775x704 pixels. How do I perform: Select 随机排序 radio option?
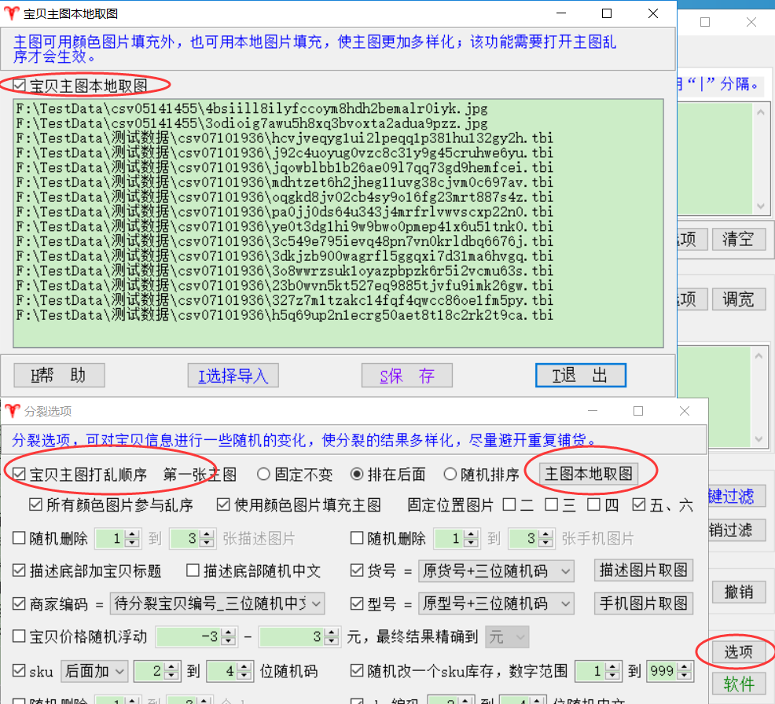click(450, 475)
